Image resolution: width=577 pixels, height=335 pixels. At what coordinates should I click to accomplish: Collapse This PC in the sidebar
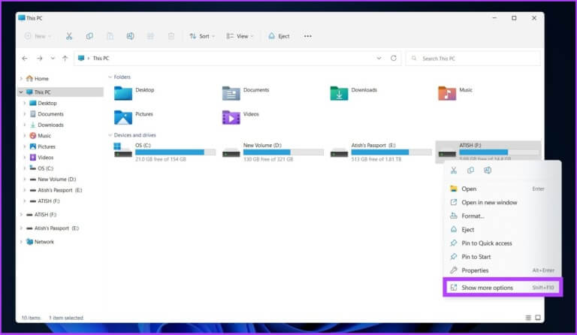click(x=21, y=92)
